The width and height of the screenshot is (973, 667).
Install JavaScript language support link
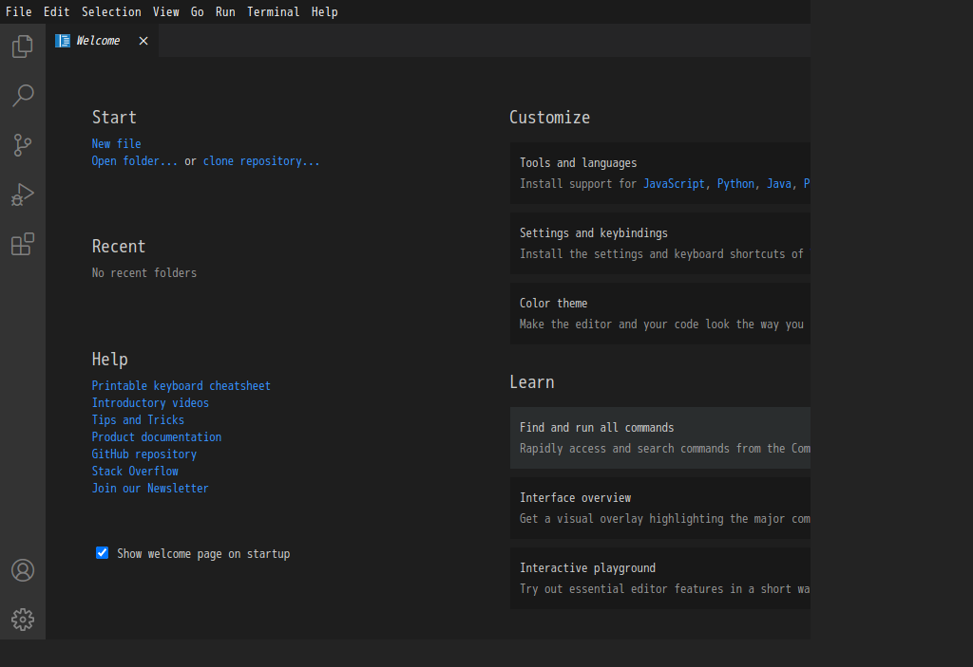pyautogui.click(x=674, y=184)
